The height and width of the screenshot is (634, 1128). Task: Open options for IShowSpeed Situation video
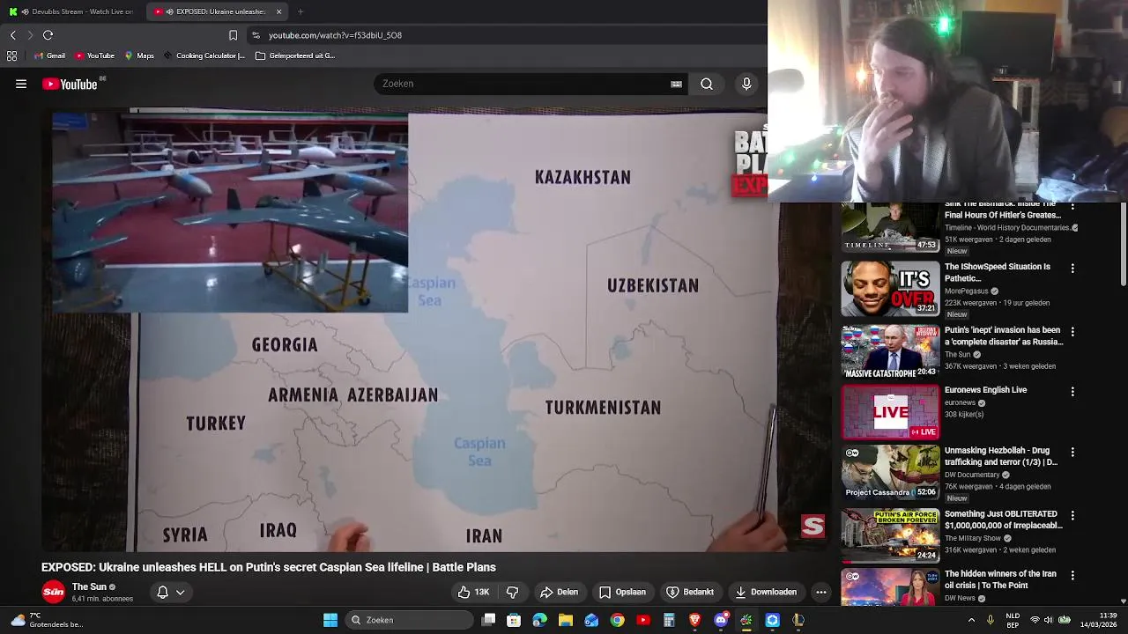[x=1072, y=268]
